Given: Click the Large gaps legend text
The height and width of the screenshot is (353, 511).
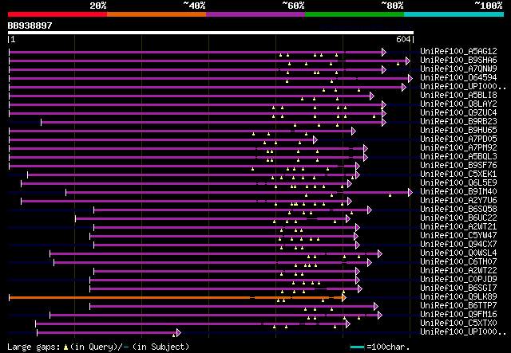Looking at the screenshot, I should 98,347.
